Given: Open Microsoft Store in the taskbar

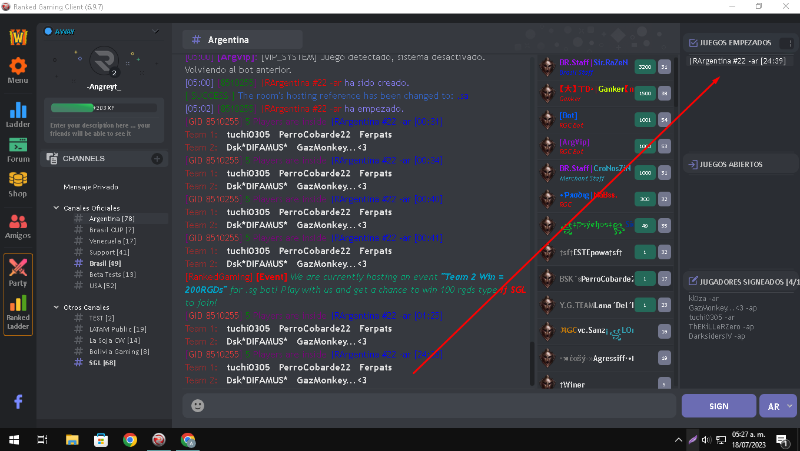Looking at the screenshot, I should 101,440.
